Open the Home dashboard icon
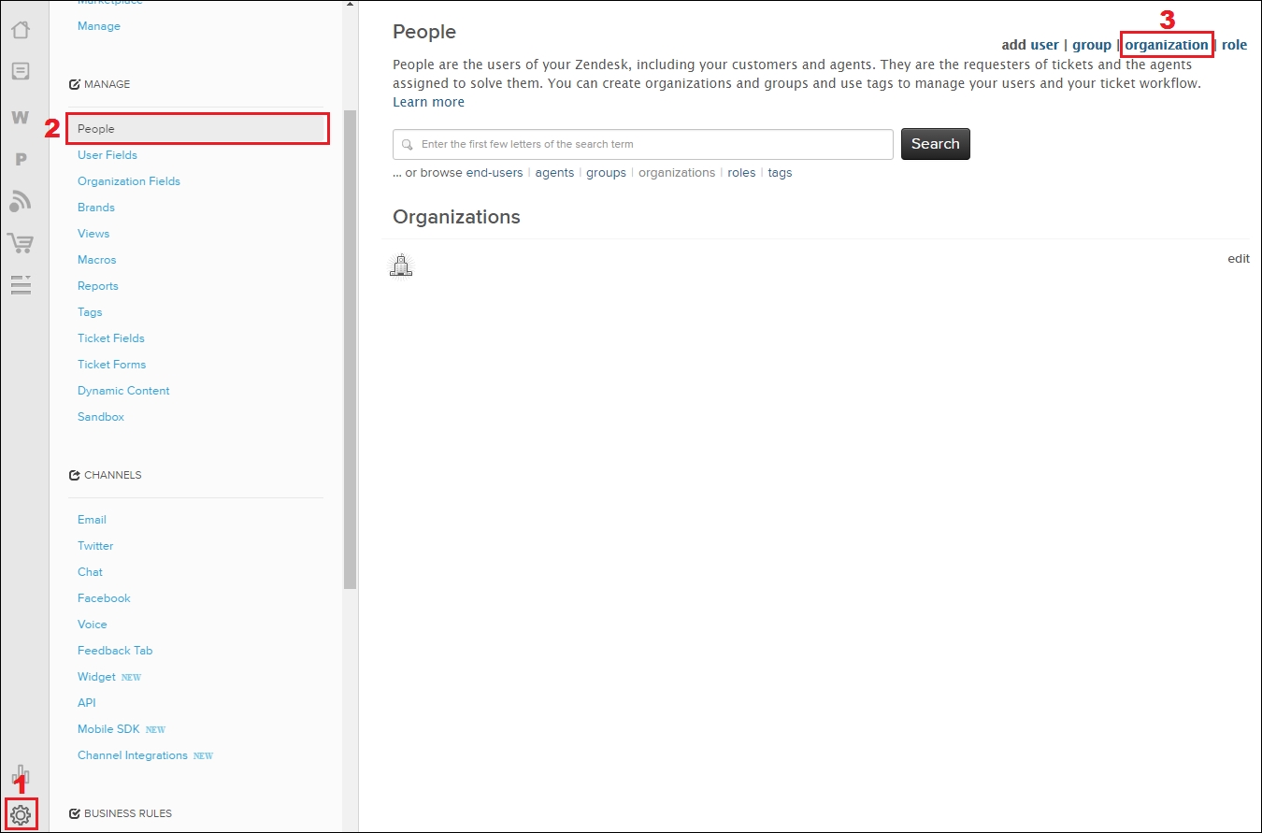This screenshot has height=833, width=1262. [x=21, y=30]
